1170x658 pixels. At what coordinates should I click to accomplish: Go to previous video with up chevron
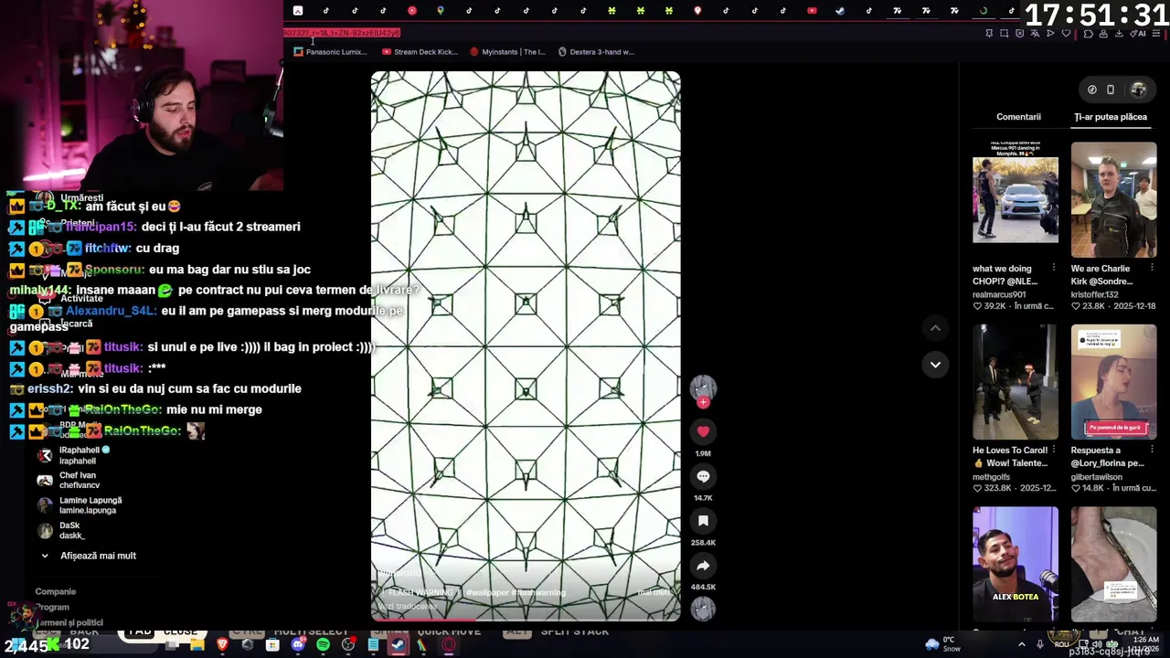pyautogui.click(x=935, y=328)
